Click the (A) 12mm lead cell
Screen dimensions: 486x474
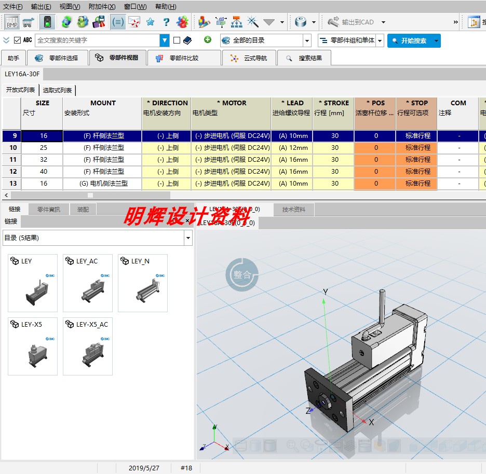pos(292,148)
